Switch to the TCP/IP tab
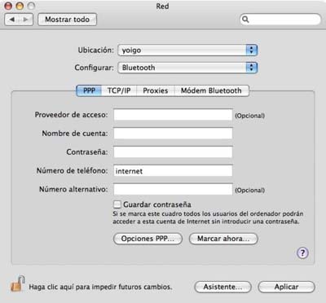This screenshot has height=303, width=326. point(119,90)
